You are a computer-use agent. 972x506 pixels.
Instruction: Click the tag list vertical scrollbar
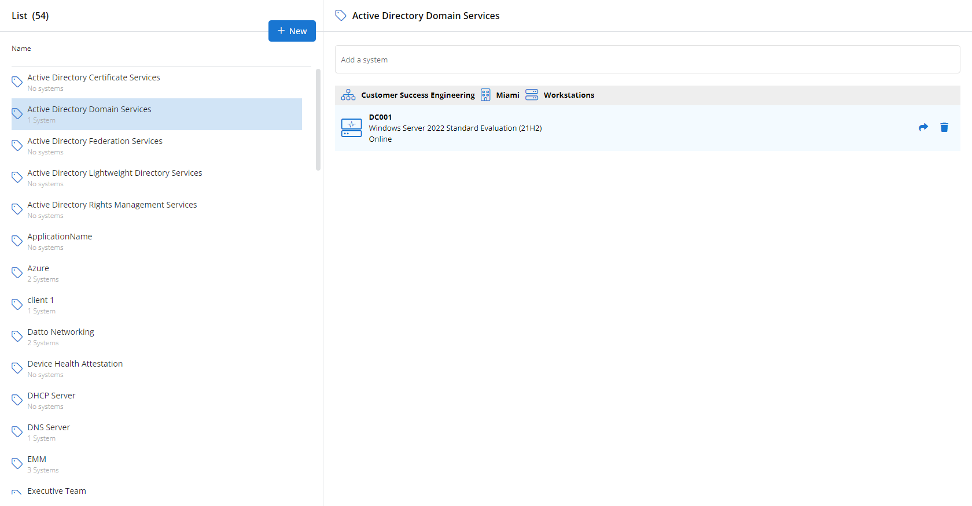point(318,120)
